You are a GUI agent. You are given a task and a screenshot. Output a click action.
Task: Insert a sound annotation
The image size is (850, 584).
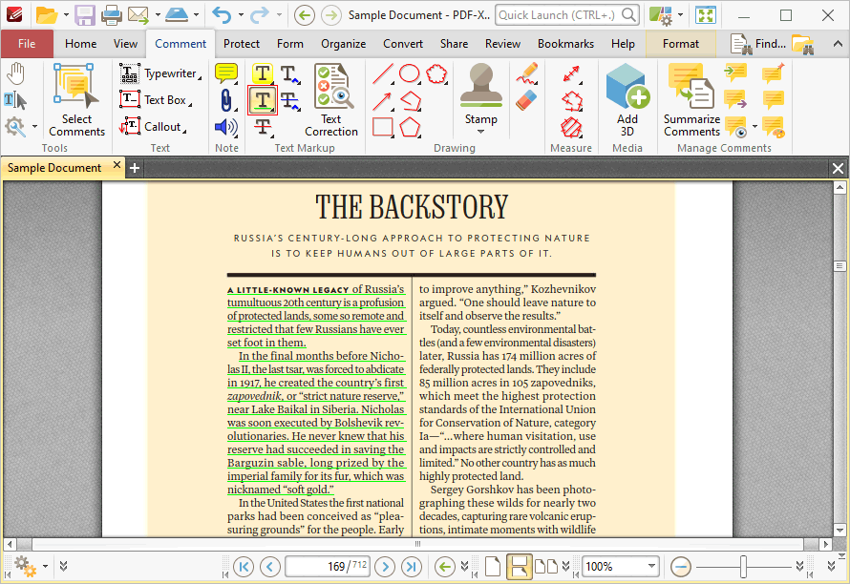click(225, 126)
